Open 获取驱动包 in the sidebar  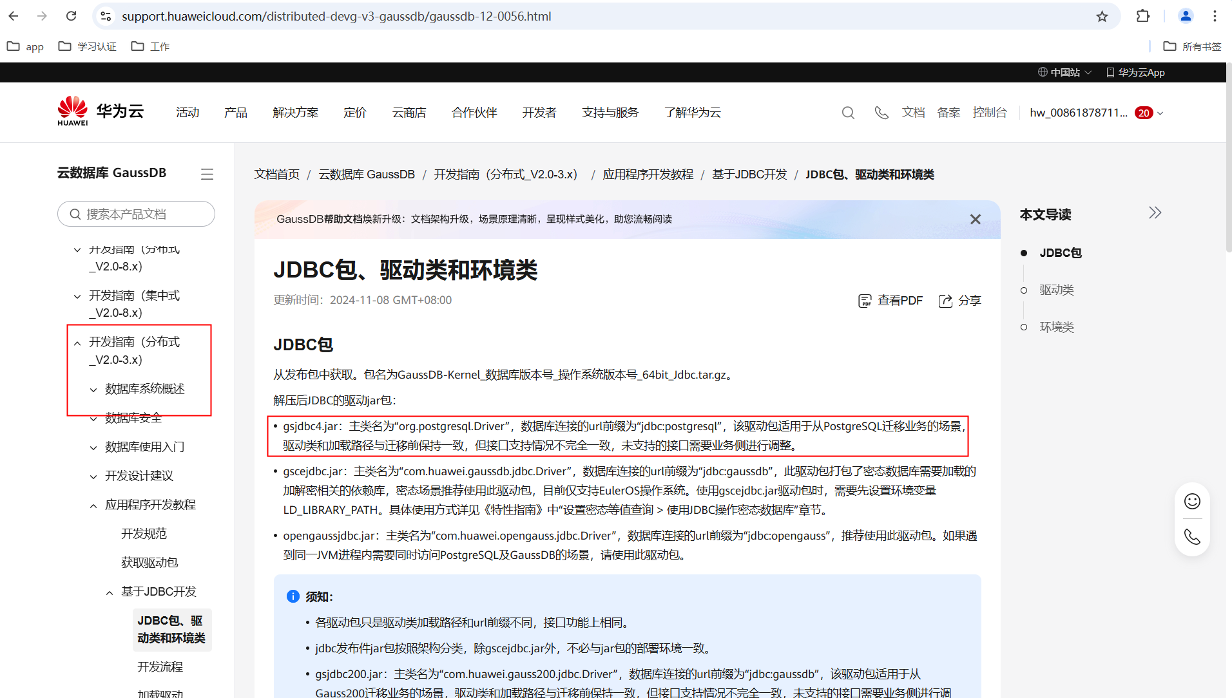click(149, 563)
